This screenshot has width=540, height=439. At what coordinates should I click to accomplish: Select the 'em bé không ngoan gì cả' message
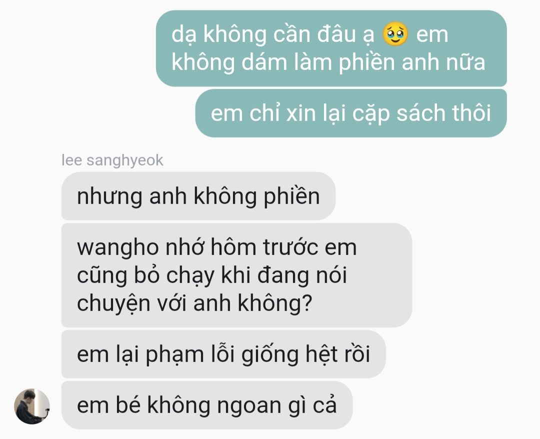click(x=207, y=405)
